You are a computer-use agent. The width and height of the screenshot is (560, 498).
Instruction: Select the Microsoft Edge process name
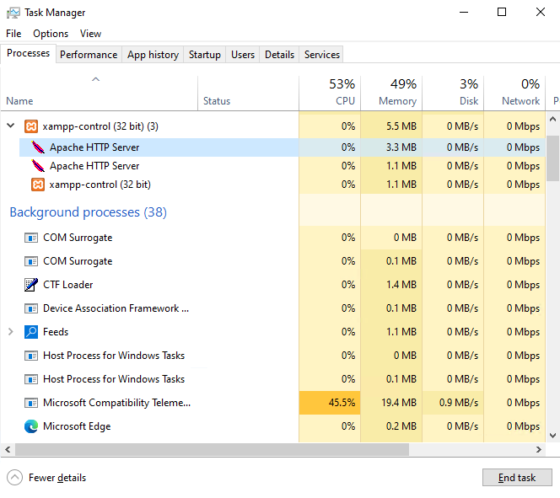[x=77, y=426]
